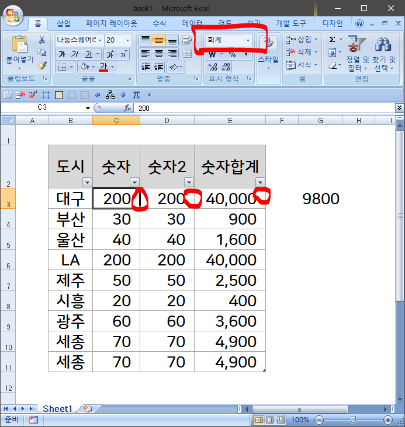
Task: Increase indent
Action: point(158,67)
